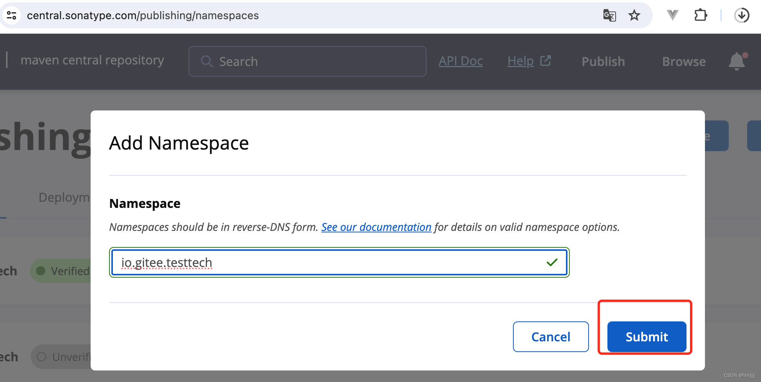Switch to the Deployments tab
Screen dimensions: 761x382
[x=64, y=198]
